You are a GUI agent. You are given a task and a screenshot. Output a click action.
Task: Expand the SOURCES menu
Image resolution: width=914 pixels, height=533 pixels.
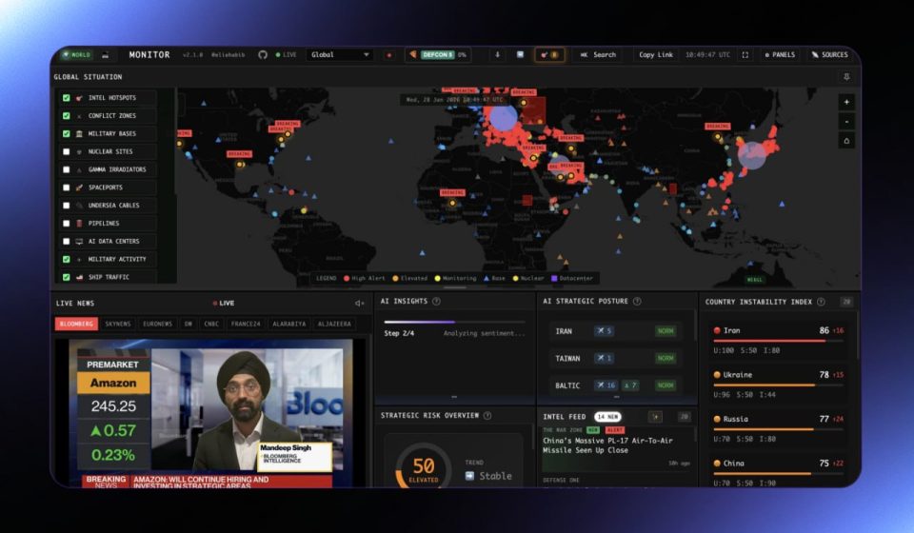(829, 55)
